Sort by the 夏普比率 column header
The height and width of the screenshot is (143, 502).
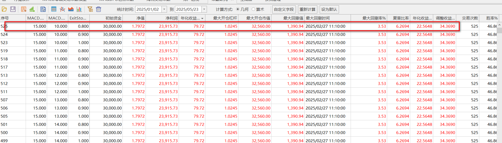tap(399, 18)
